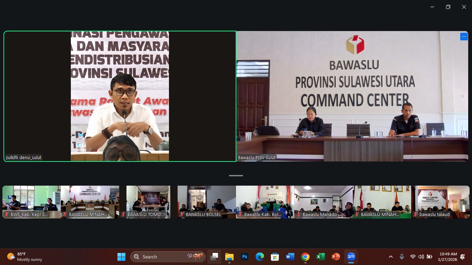Open Wi-Fi network settings in the tray

point(413,257)
